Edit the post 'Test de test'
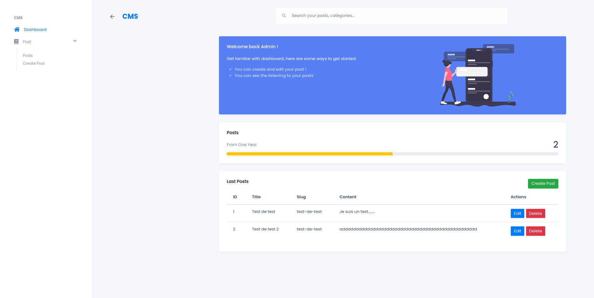 tap(517, 214)
